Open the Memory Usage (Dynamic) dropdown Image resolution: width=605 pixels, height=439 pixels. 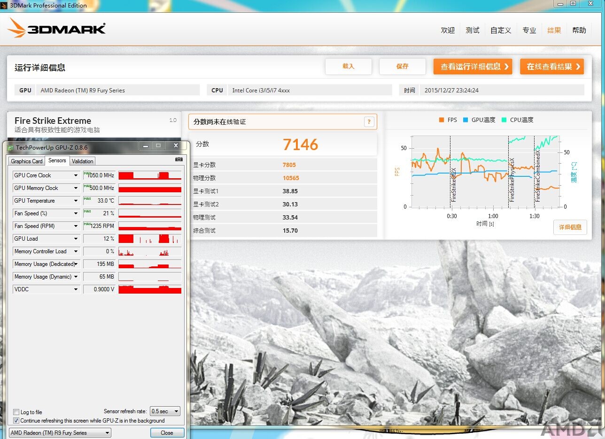point(76,277)
